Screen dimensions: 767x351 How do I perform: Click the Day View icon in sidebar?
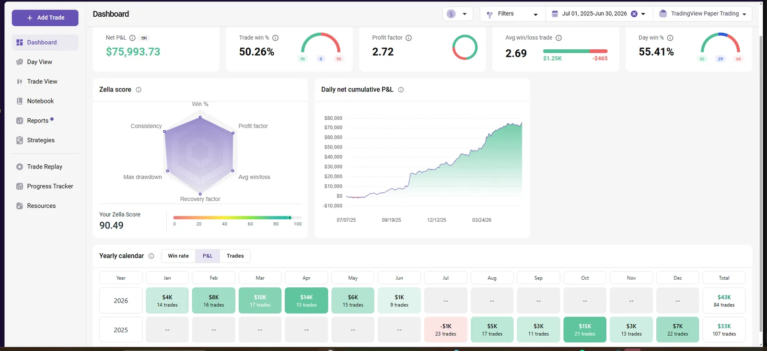[20, 62]
